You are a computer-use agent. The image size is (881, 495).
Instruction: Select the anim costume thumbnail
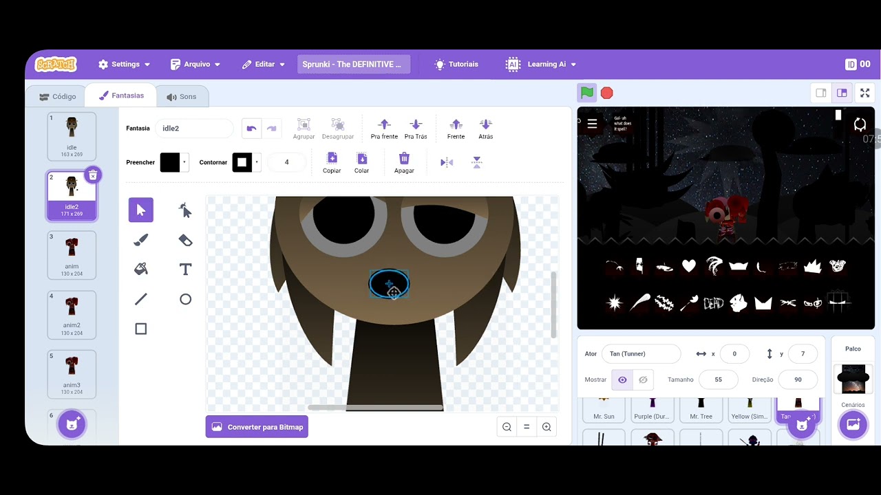72,256
